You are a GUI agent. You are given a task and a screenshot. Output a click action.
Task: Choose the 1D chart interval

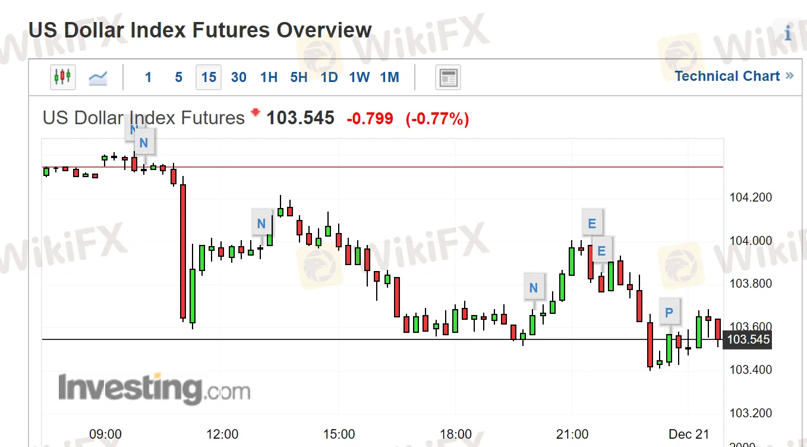point(329,77)
